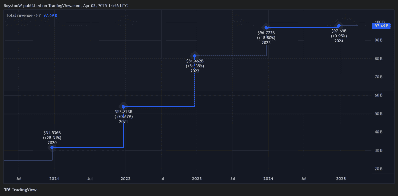Click the $96.773B data label
The image size is (398, 196).
tap(266, 33)
